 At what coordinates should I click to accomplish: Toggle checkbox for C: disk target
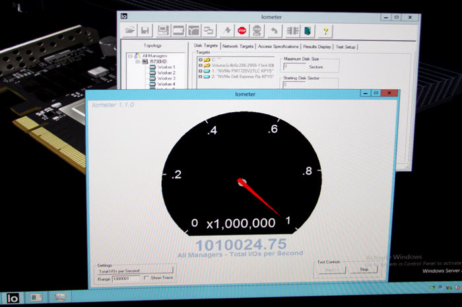click(201, 59)
